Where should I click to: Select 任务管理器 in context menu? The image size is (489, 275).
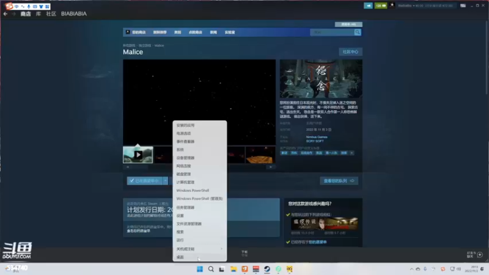click(x=200, y=207)
